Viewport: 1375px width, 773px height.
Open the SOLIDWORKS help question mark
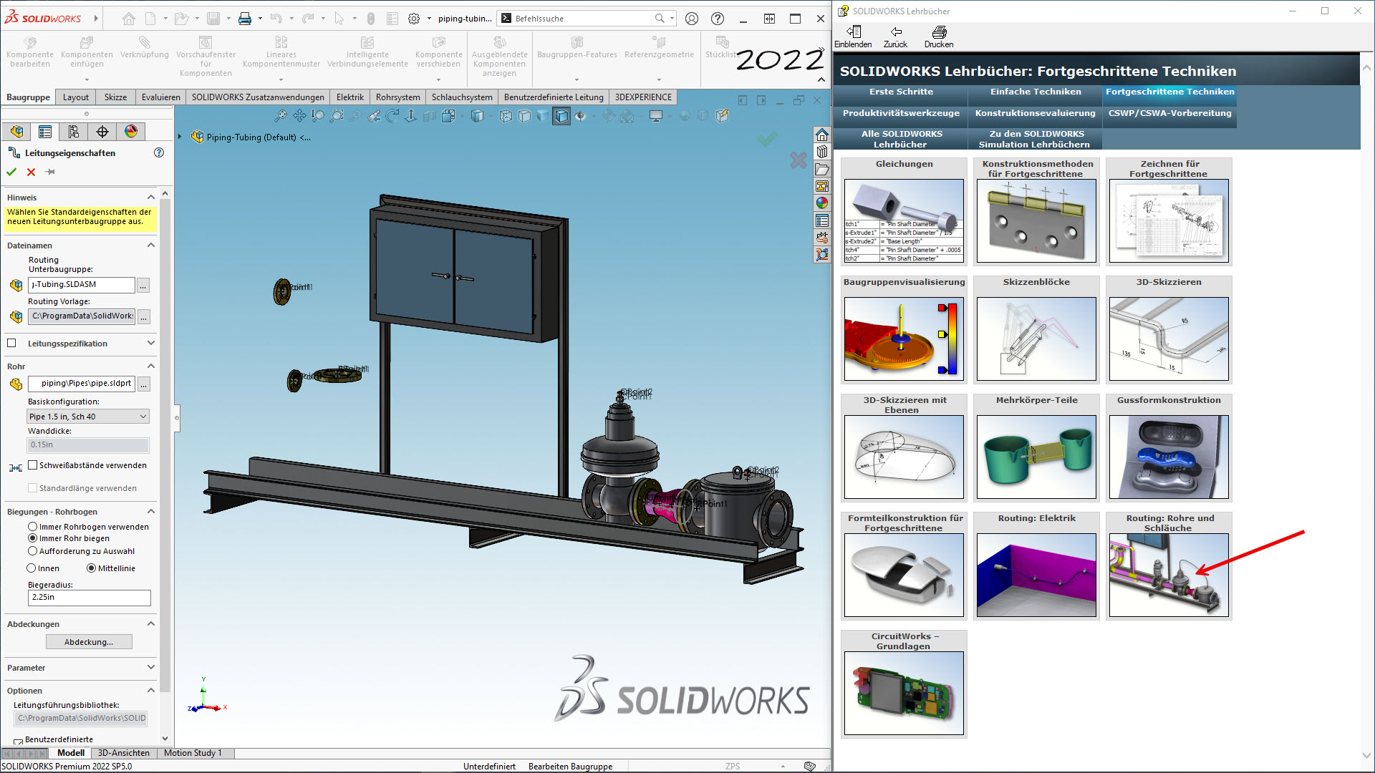[x=718, y=19]
